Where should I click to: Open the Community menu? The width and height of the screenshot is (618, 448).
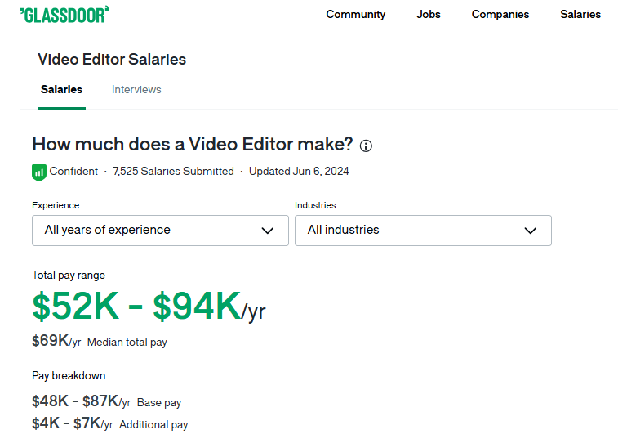pos(355,14)
